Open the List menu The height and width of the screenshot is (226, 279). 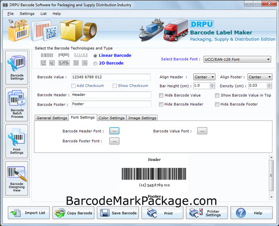[43, 13]
